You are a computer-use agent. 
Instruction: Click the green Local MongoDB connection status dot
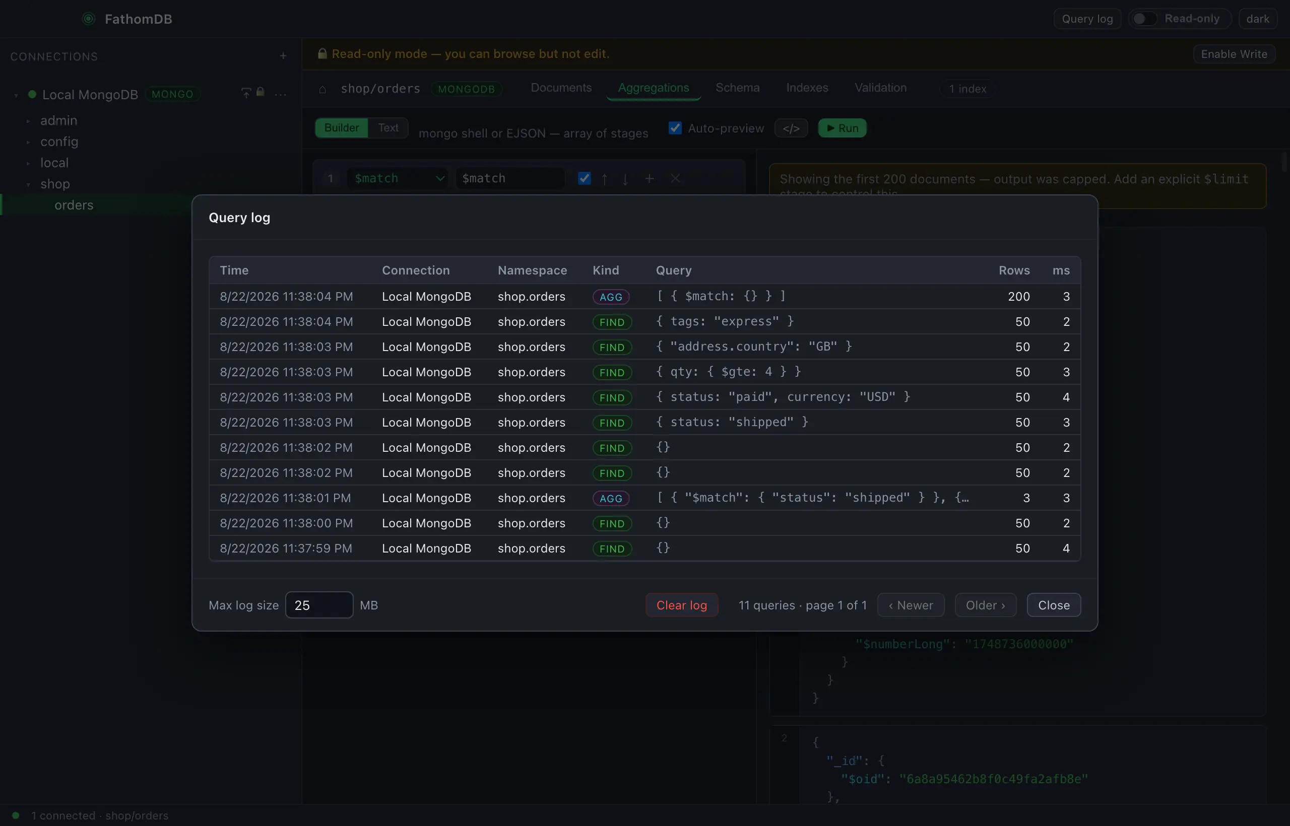tap(32, 94)
